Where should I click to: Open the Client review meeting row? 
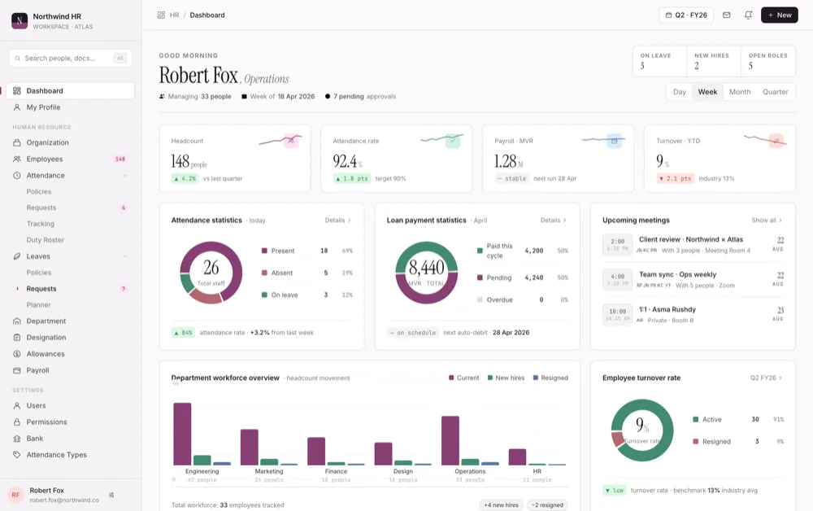[x=693, y=244]
